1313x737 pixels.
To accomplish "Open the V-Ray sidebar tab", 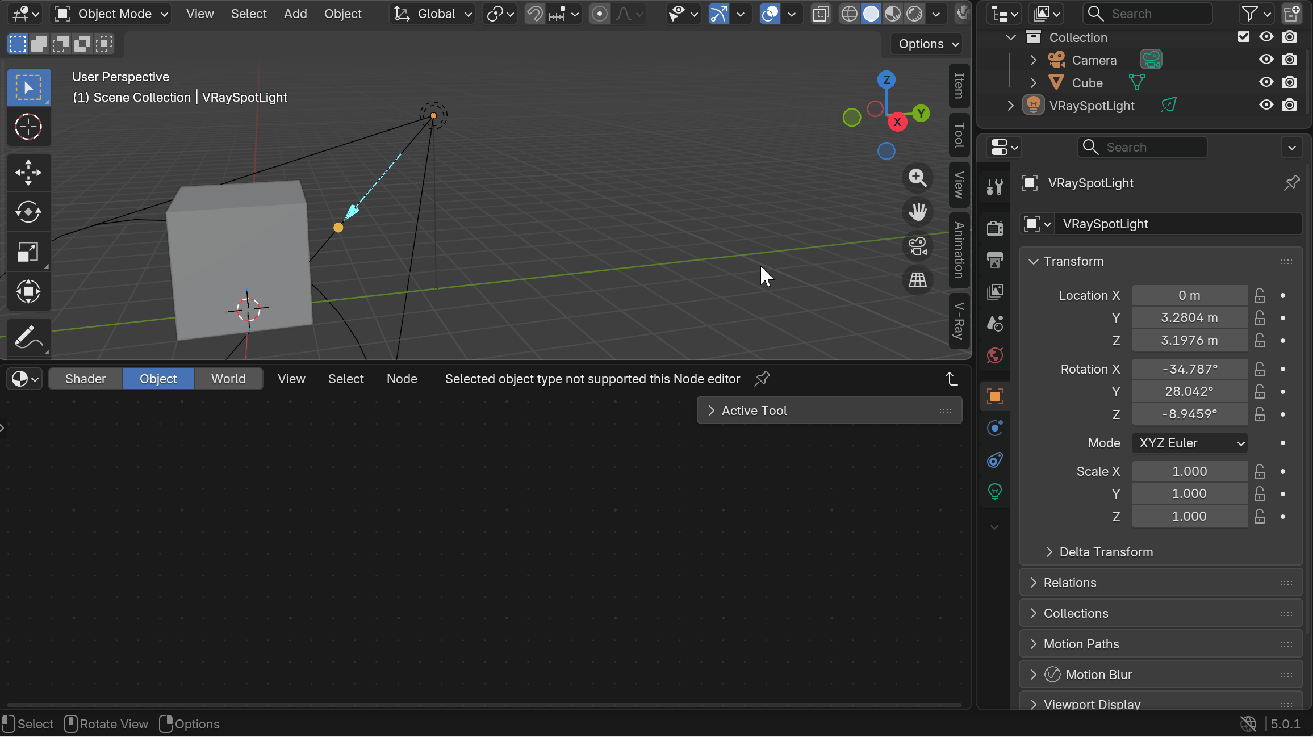I will click(959, 321).
